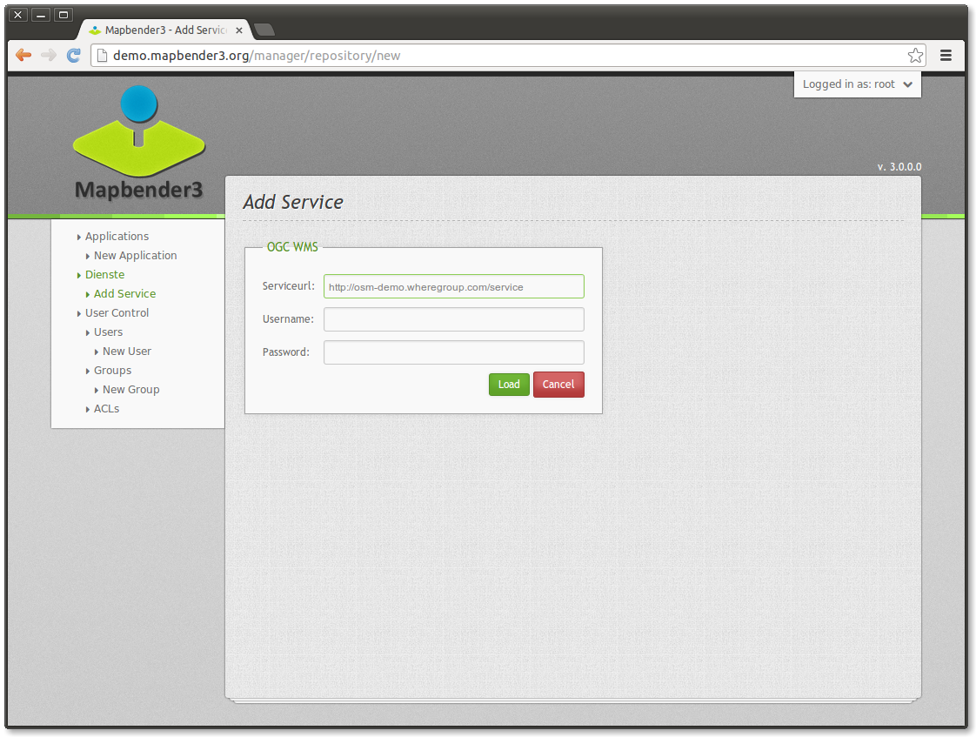This screenshot has height=737, width=976.
Task: Open Applications in the sidebar
Action: tap(117, 236)
